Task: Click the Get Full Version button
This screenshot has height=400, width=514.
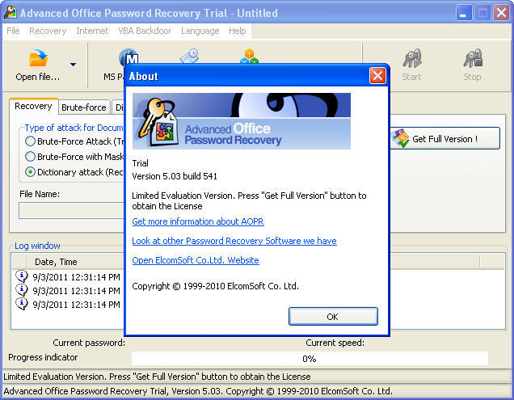Action: [x=444, y=139]
